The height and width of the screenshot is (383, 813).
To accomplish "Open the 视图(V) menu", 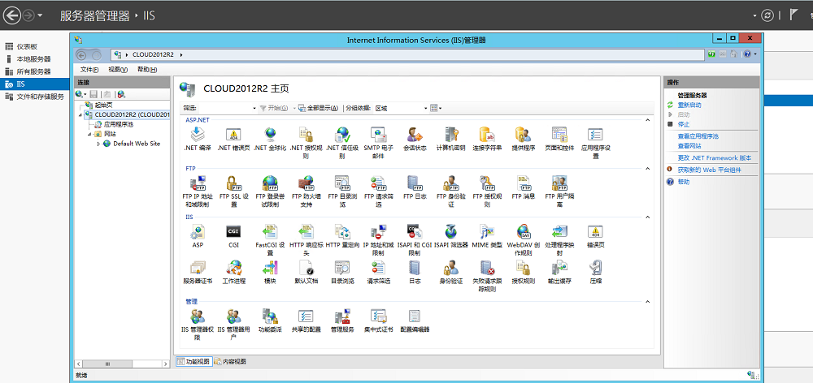I will coord(118,69).
